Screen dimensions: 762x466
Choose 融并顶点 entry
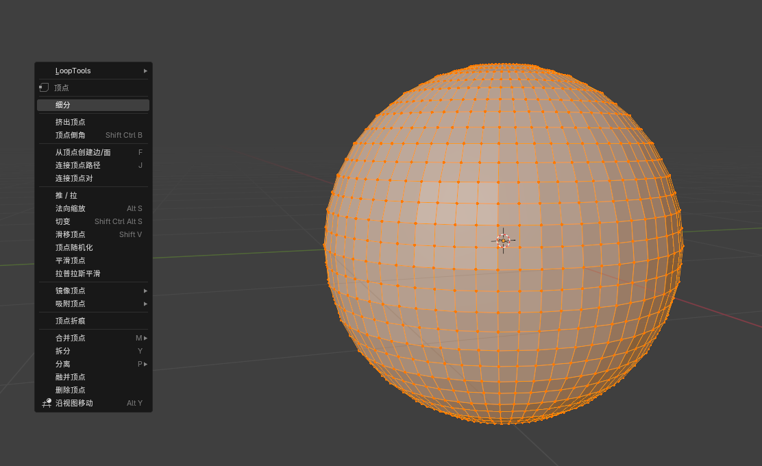click(x=93, y=377)
